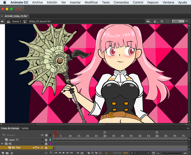The width and height of the screenshot is (191, 155).
Task: Open the Texto menu
Action: 106,2
